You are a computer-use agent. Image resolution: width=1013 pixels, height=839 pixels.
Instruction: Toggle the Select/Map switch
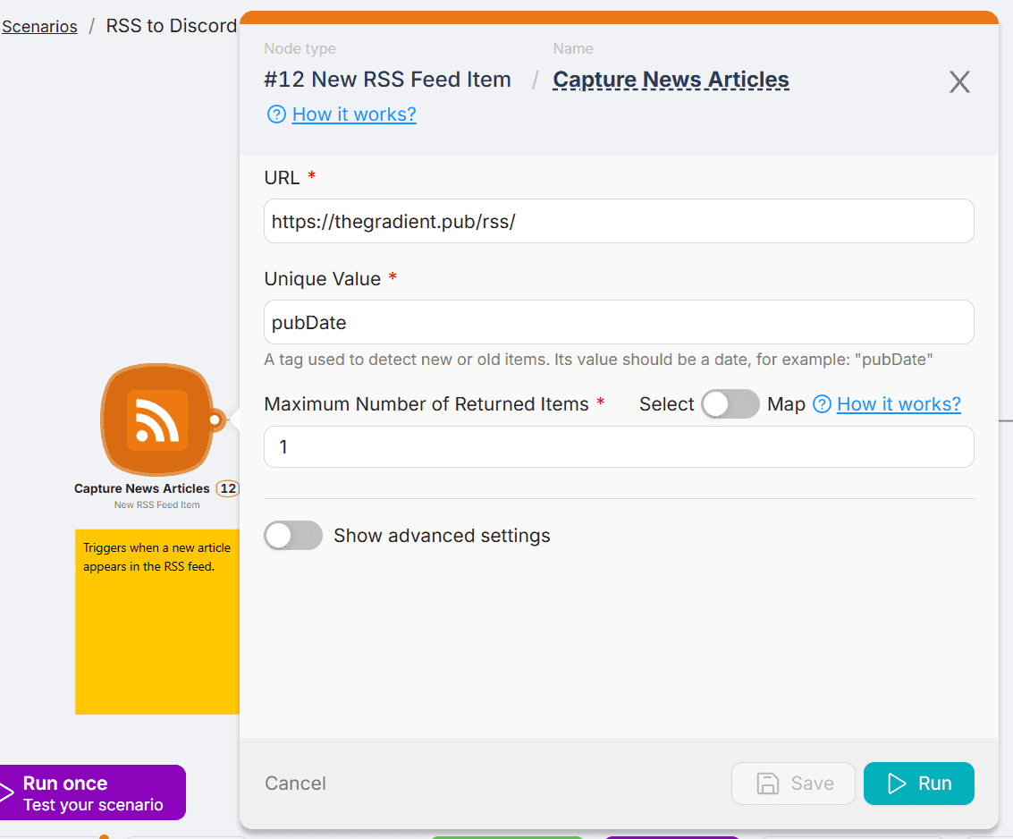(730, 404)
